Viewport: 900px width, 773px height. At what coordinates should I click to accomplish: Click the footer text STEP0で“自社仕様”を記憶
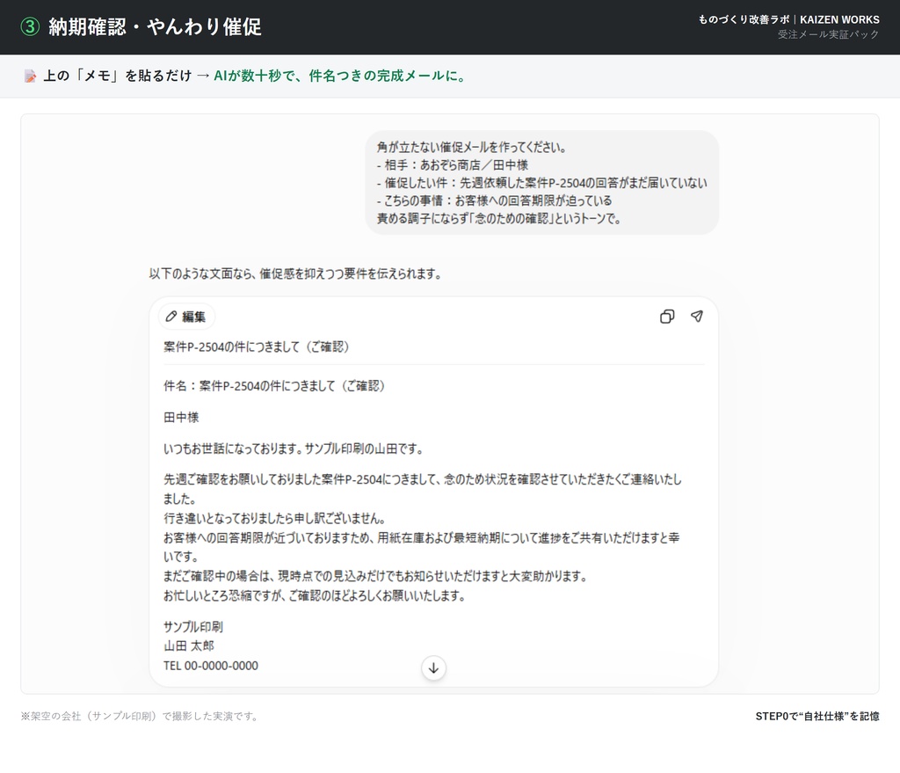click(x=817, y=716)
